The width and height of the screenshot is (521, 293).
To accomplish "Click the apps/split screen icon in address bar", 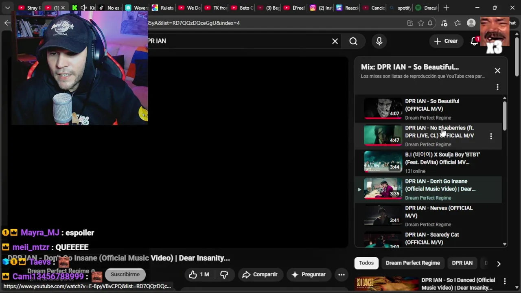I will pos(410,23).
